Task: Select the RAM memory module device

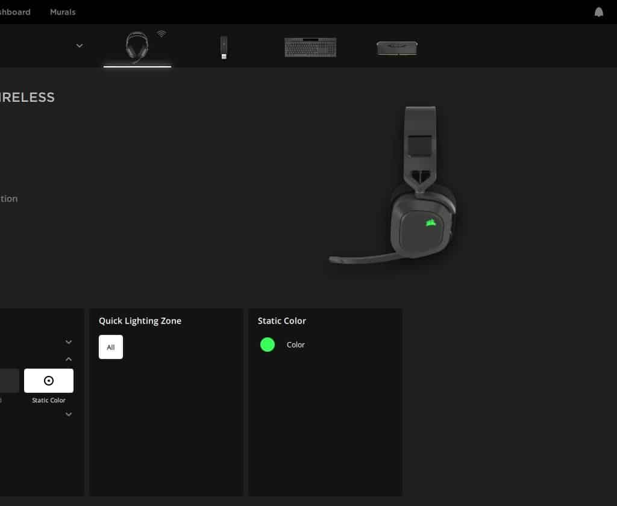Action: pyautogui.click(x=396, y=48)
